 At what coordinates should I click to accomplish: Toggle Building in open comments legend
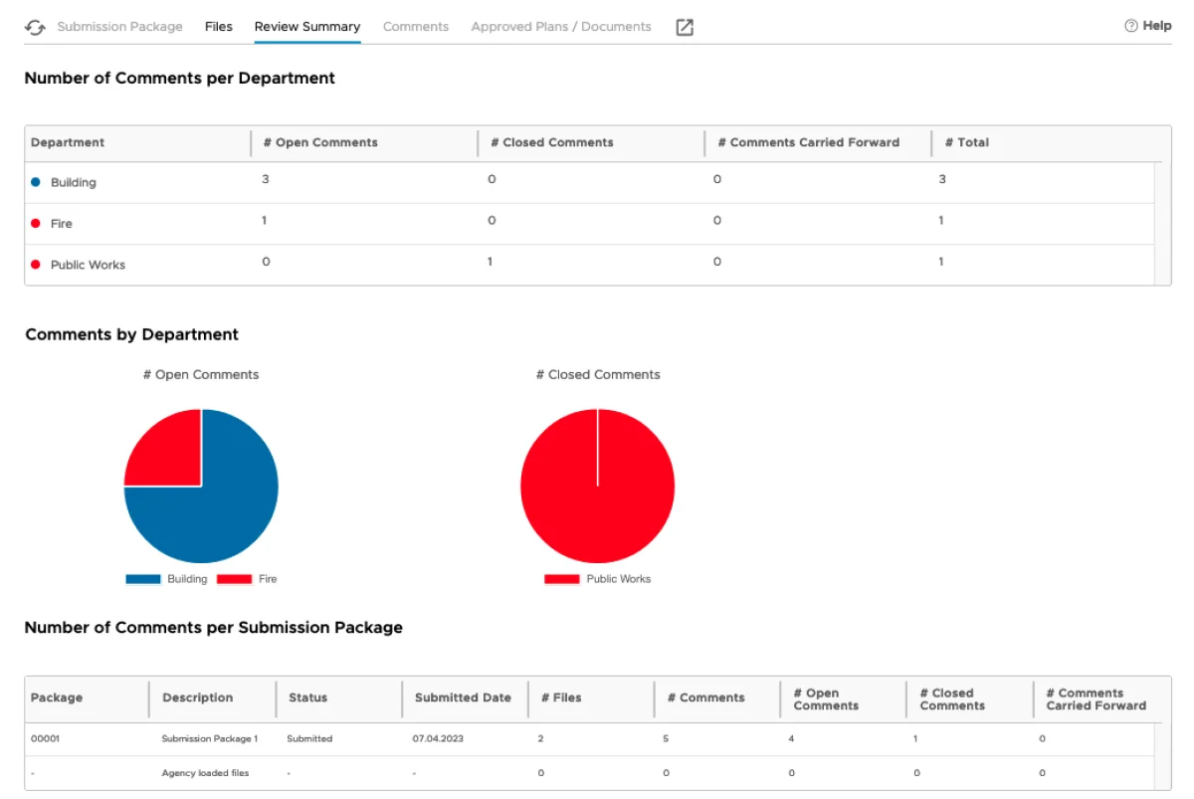pos(143,579)
